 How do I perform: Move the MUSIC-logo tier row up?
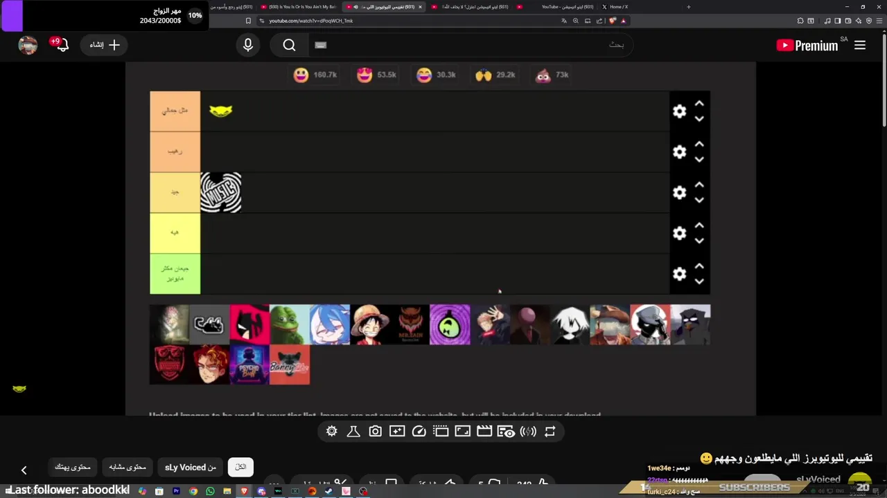click(x=699, y=185)
